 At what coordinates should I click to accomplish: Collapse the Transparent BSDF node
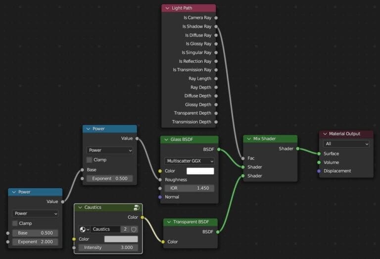(169, 222)
